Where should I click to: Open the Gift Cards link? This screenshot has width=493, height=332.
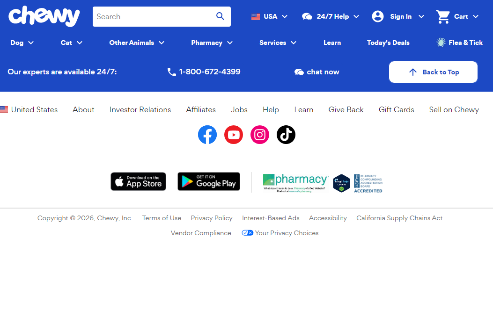point(396,109)
